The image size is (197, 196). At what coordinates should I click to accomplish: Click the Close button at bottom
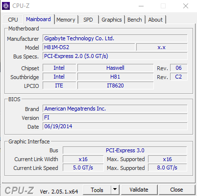point(176,190)
